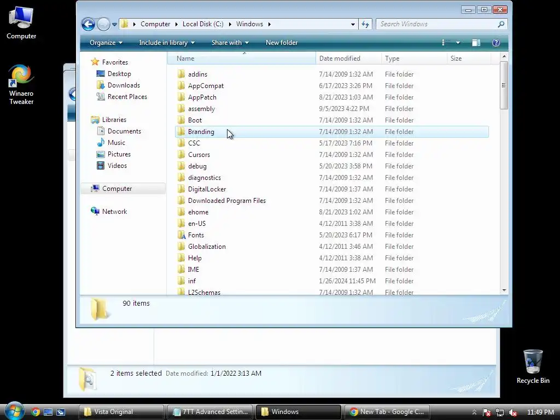Click the Computer breadcrumb in the address bar
This screenshot has height=420, width=560.
coord(155,24)
